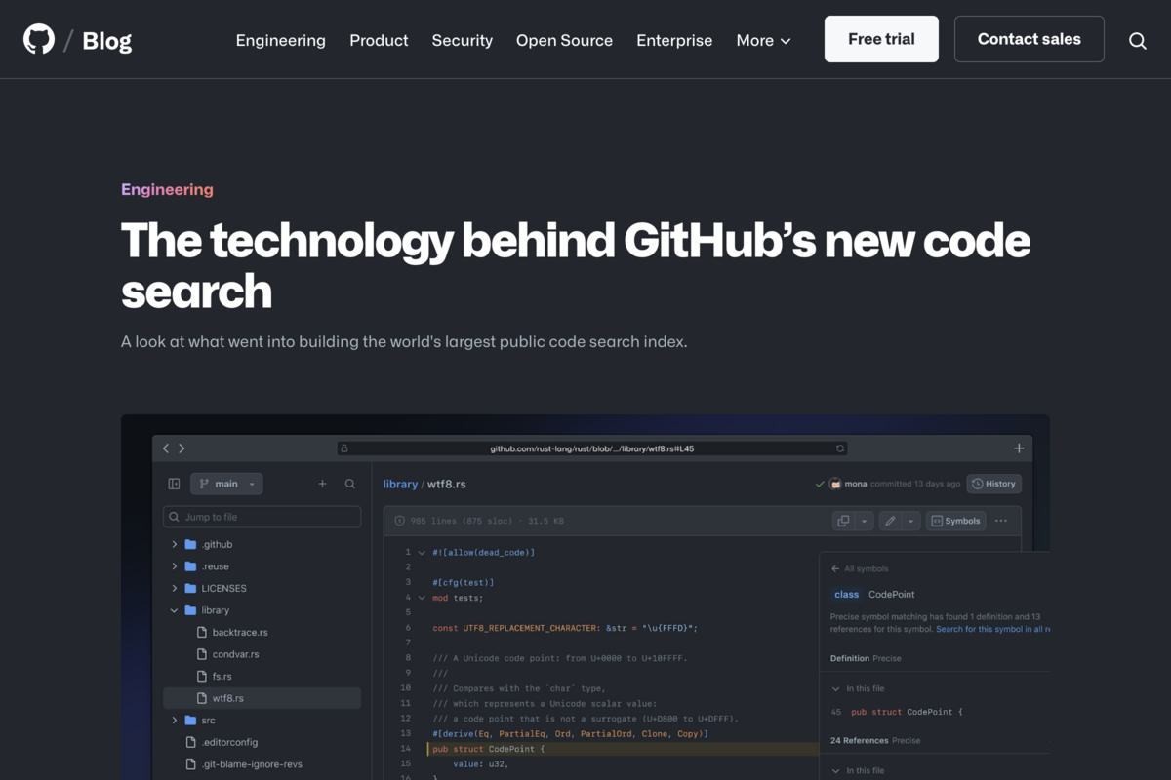Fold the mod tests line 4 chevron
The image size is (1171, 780).
[x=422, y=598]
